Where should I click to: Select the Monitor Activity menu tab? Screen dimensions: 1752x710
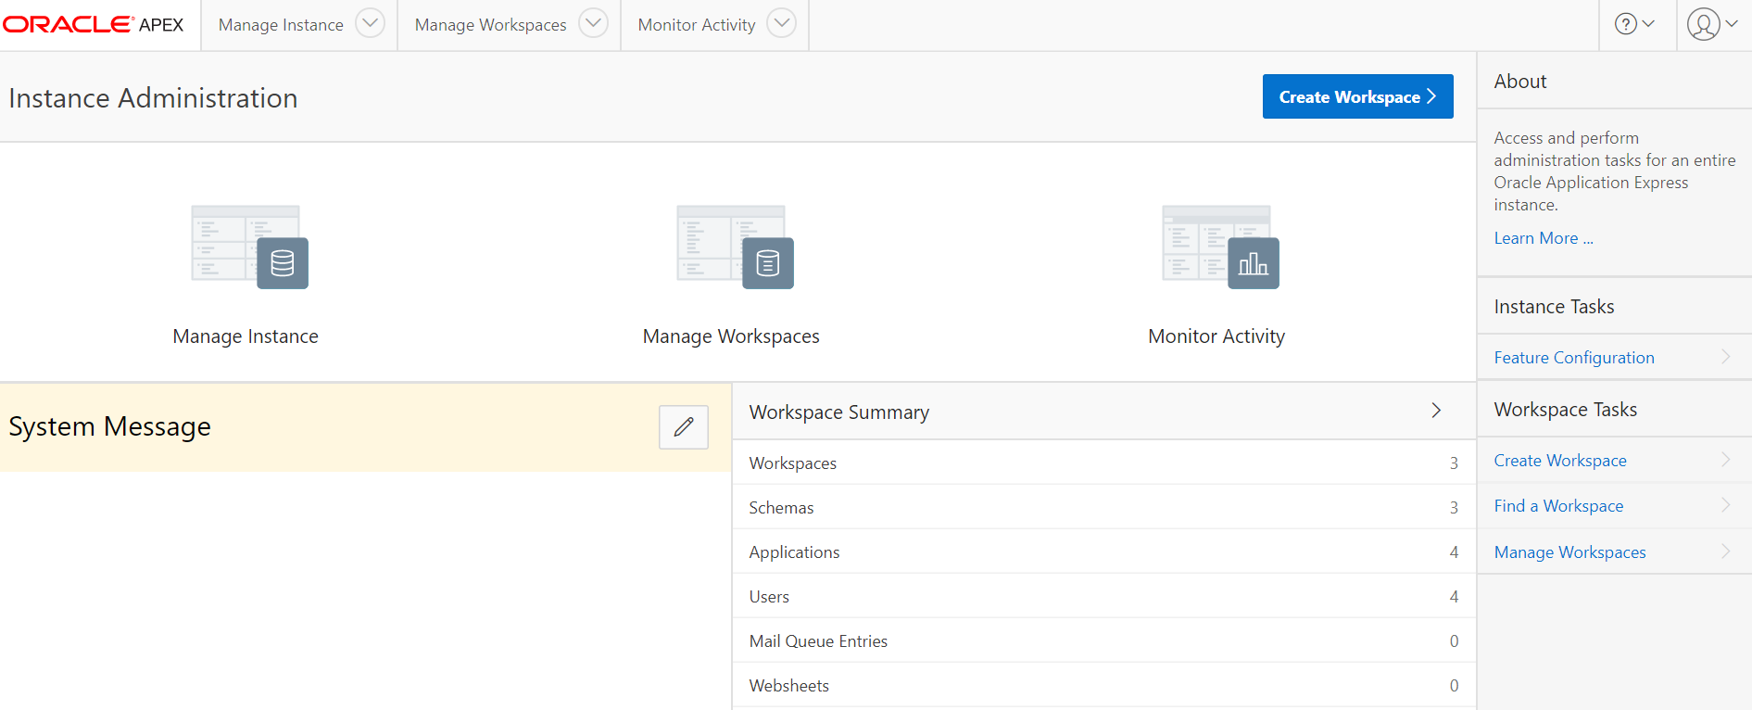click(697, 25)
